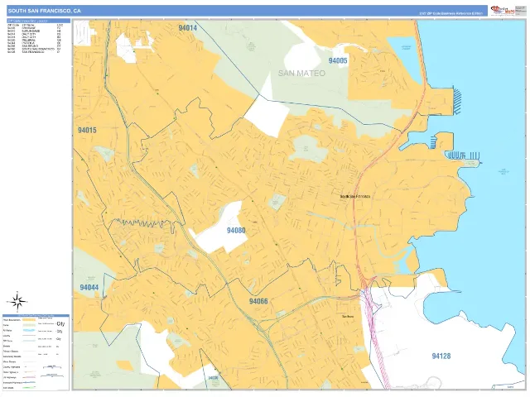Click the South San Francisco, CA map title
The image size is (530, 397).
click(x=44, y=11)
